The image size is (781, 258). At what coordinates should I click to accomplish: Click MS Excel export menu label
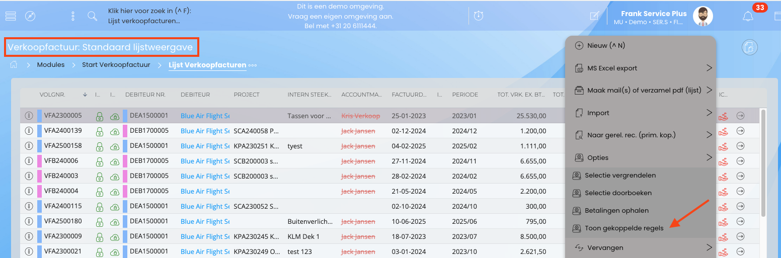pyautogui.click(x=612, y=68)
